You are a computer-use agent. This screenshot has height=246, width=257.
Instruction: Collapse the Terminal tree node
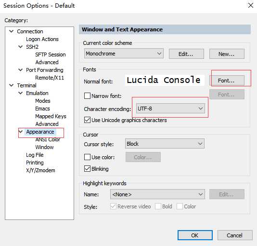pos(11,85)
